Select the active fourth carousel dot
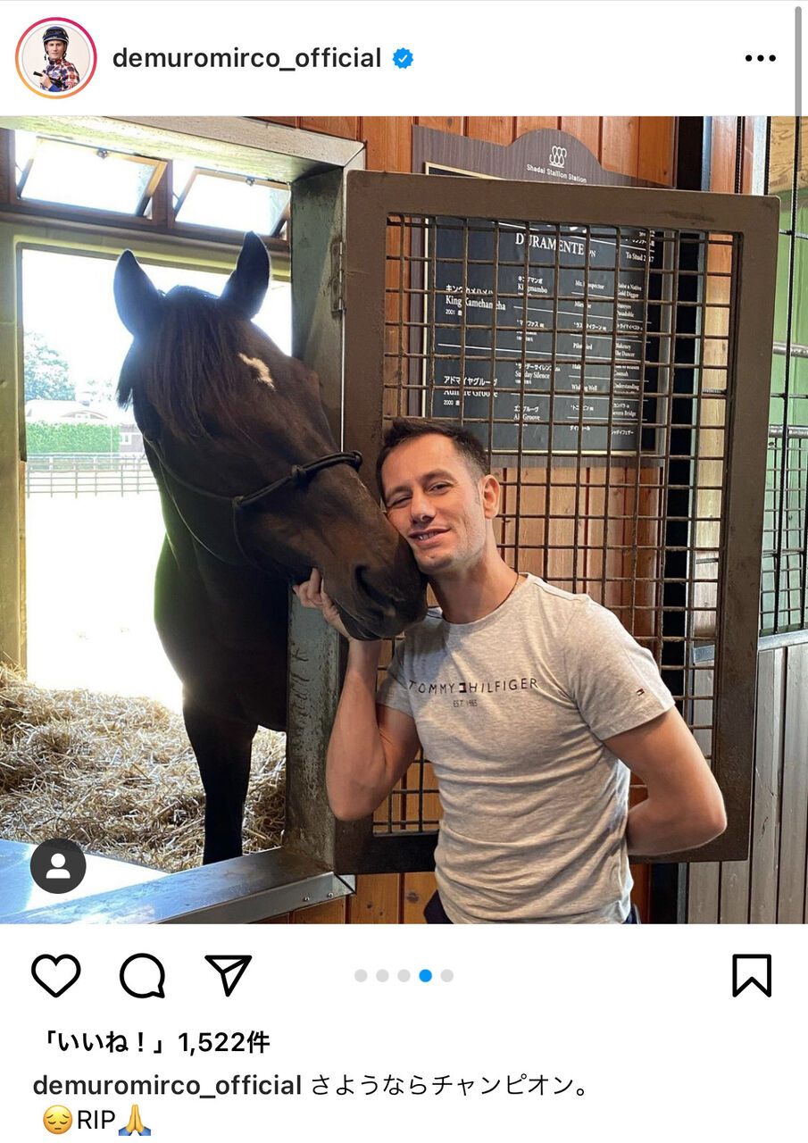This screenshot has width=808, height=1143. (425, 975)
